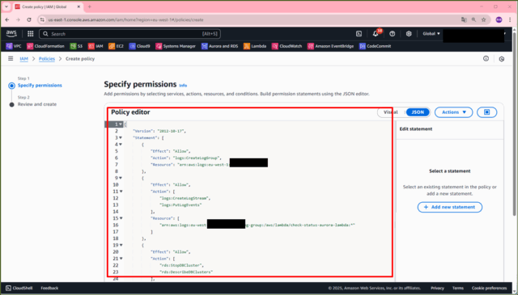Open the Lambda favorite shortcut
The height and width of the screenshot is (295, 518).
point(255,46)
